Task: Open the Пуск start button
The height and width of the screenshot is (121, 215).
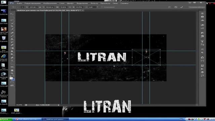Action: tap(6, 119)
